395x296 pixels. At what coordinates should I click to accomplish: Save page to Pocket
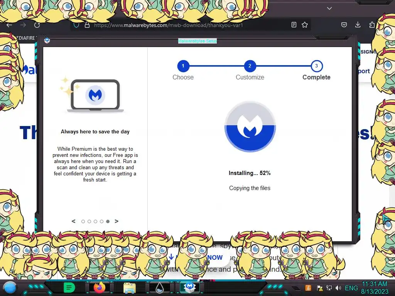point(344,25)
